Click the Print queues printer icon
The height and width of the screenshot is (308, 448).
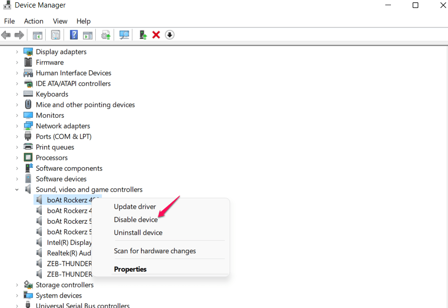[x=28, y=147]
